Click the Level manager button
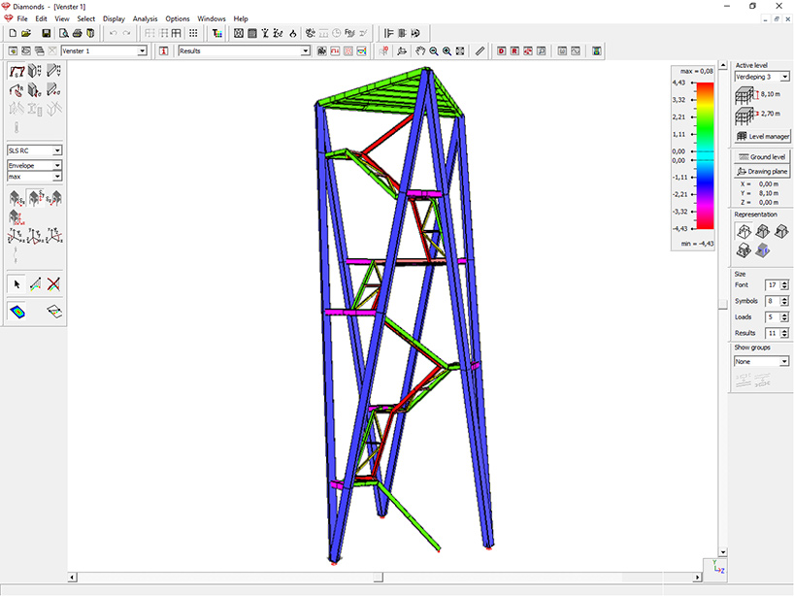The height and width of the screenshot is (596, 794). 762,136
